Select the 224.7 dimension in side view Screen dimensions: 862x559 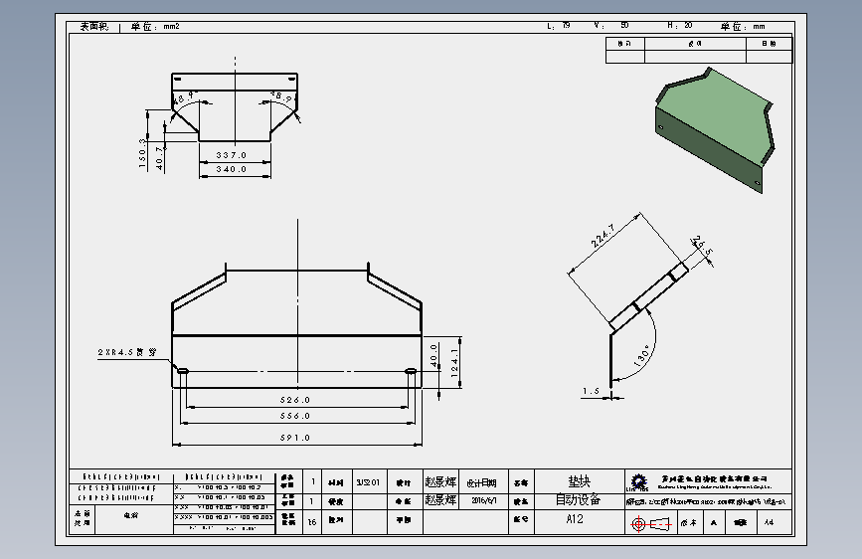point(603,236)
